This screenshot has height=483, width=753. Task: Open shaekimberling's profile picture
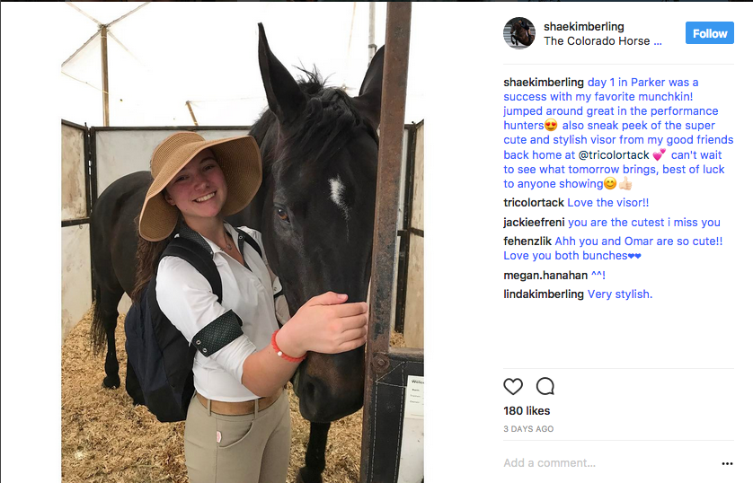coord(519,33)
